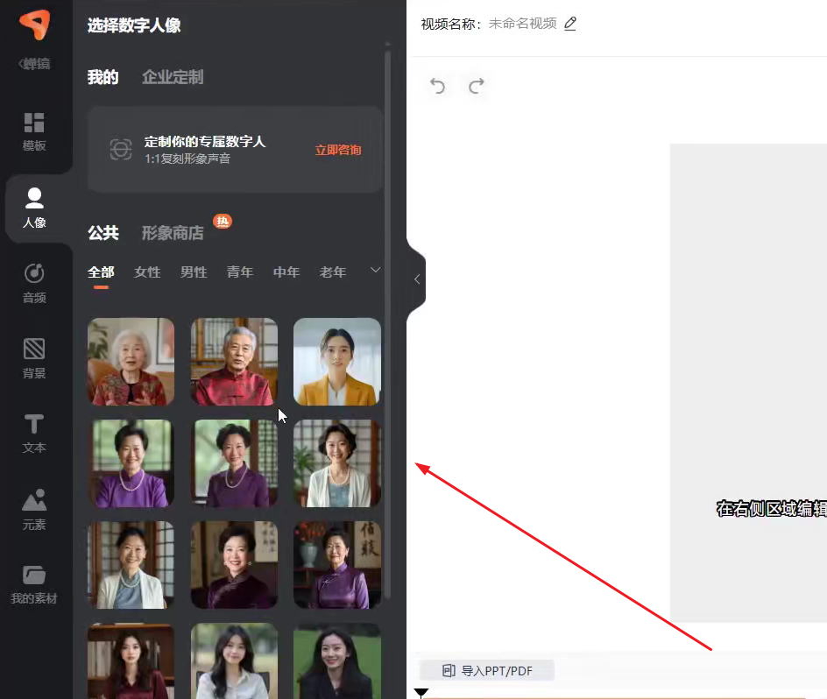Filter avatars by 女性 female

[146, 272]
